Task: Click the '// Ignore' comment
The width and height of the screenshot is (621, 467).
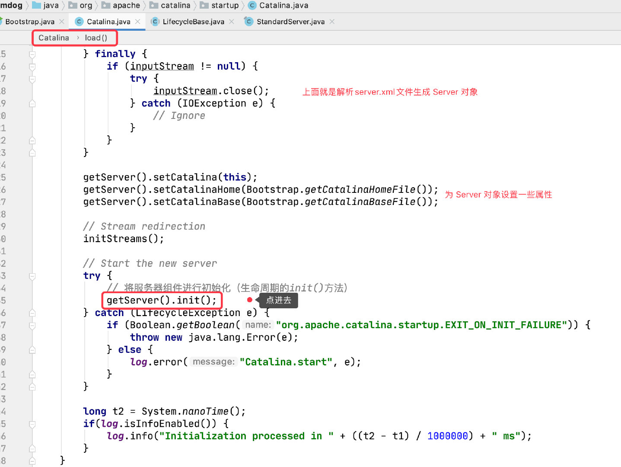Action: point(179,115)
